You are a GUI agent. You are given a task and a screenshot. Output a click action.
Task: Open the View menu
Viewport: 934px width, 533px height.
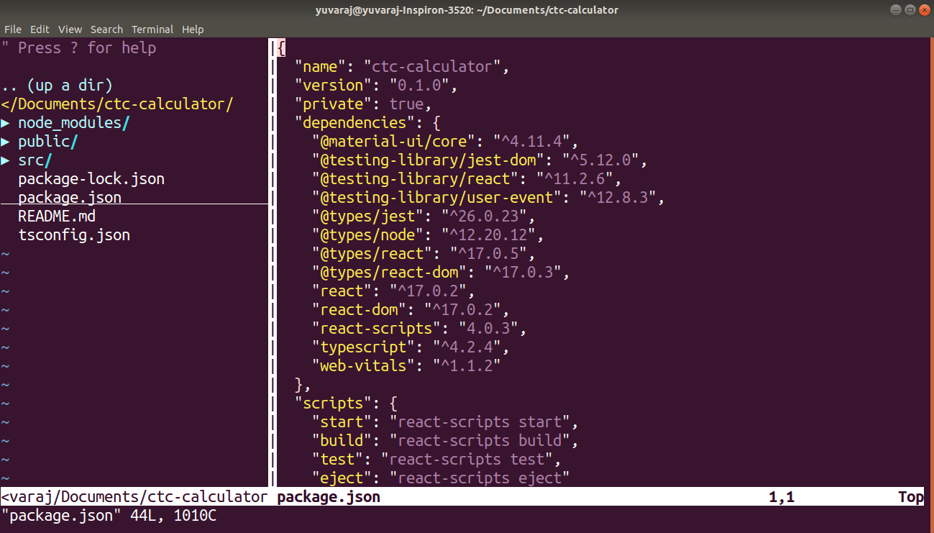pyautogui.click(x=70, y=29)
